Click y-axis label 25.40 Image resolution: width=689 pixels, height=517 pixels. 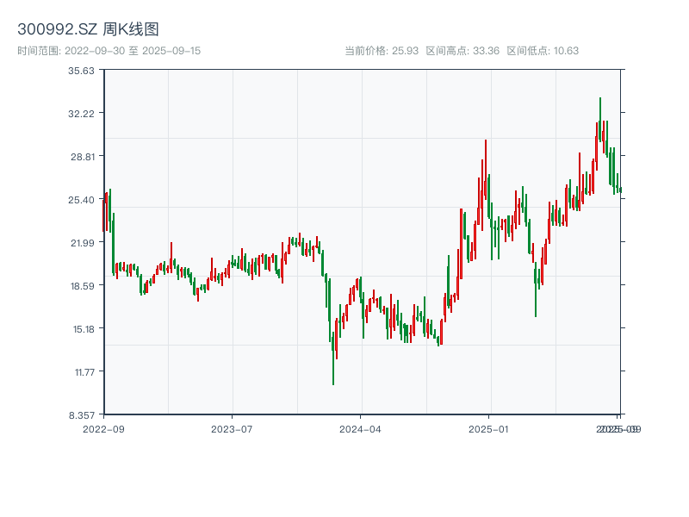tap(81, 200)
